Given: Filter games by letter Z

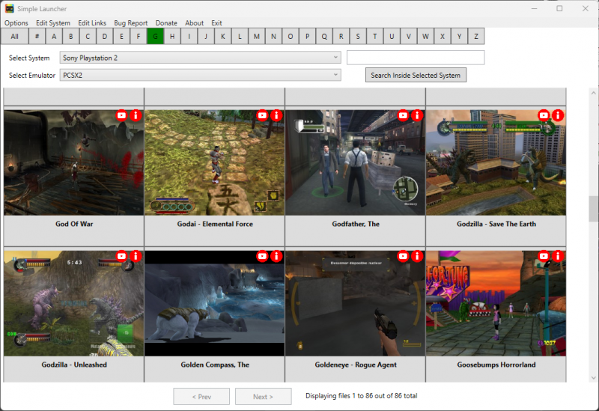Looking at the screenshot, I should pos(476,36).
